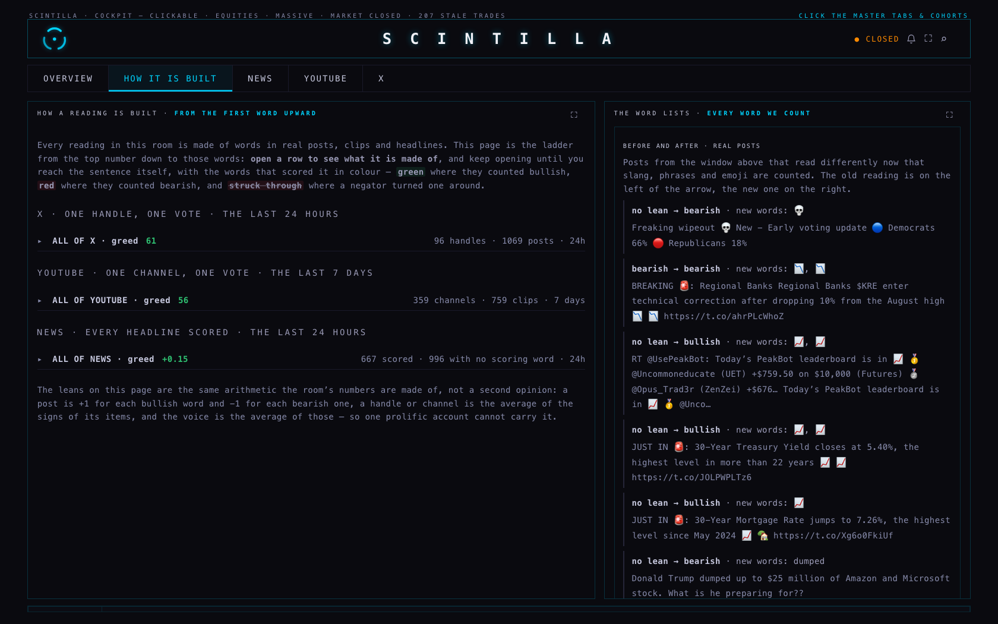Click the '30-Year Mortgage Rate' post
Screen dimensions: 998x624
[x=791, y=528]
